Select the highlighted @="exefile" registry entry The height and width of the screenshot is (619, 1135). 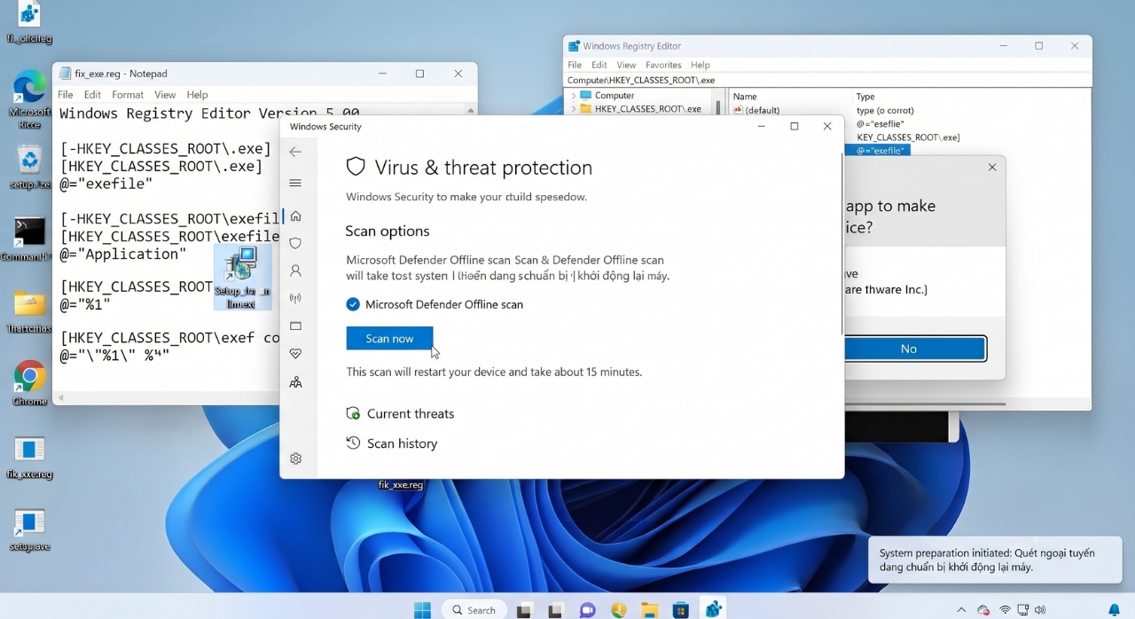click(878, 151)
